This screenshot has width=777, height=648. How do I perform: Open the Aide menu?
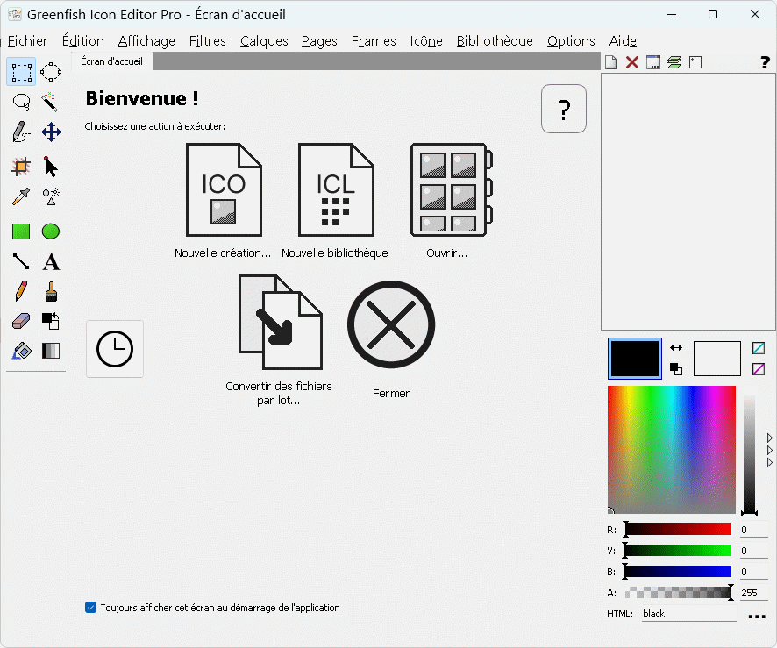(x=623, y=40)
